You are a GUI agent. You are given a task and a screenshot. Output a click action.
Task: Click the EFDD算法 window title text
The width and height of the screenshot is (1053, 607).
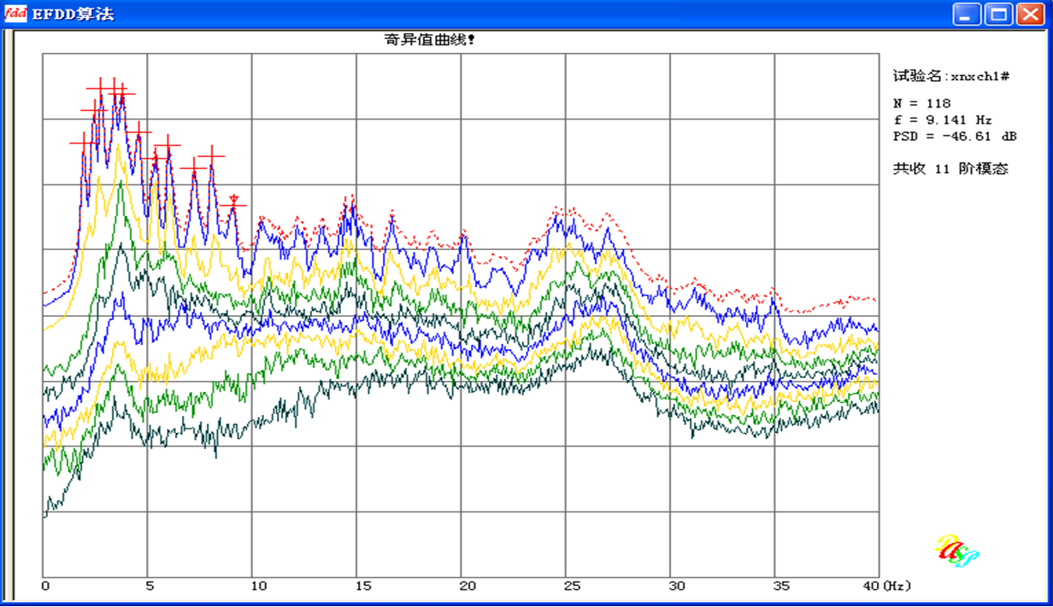(x=73, y=15)
